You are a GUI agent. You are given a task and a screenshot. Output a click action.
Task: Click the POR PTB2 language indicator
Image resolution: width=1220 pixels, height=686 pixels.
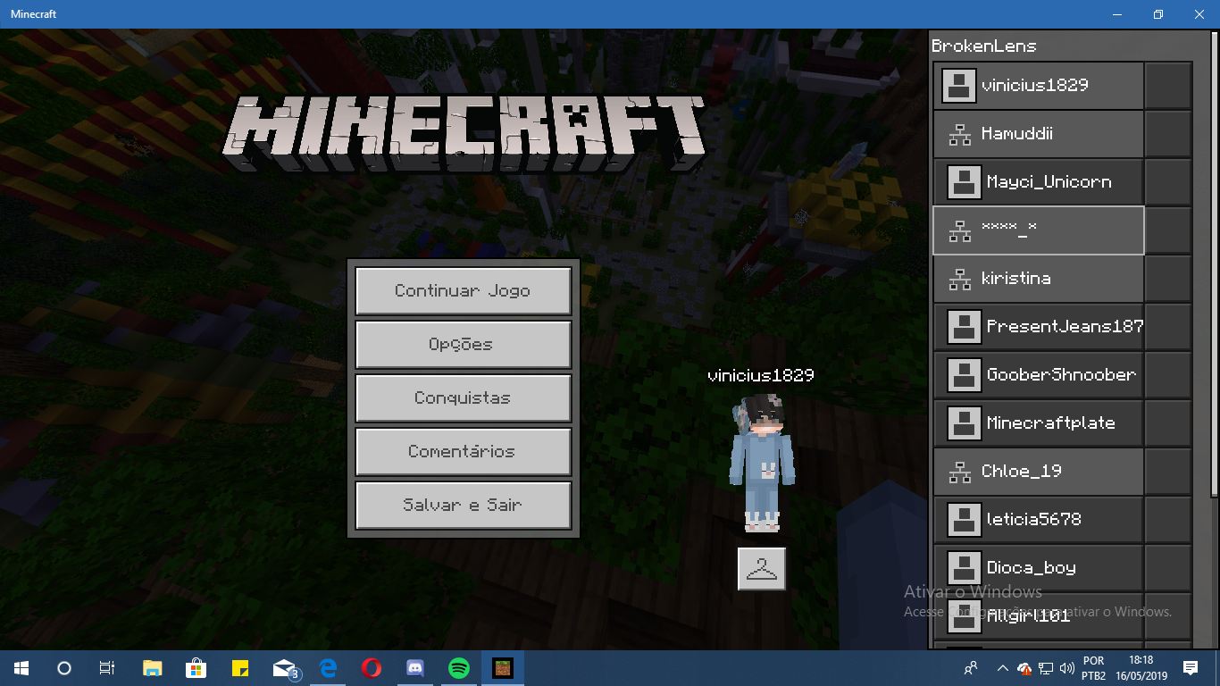pos(1094,668)
